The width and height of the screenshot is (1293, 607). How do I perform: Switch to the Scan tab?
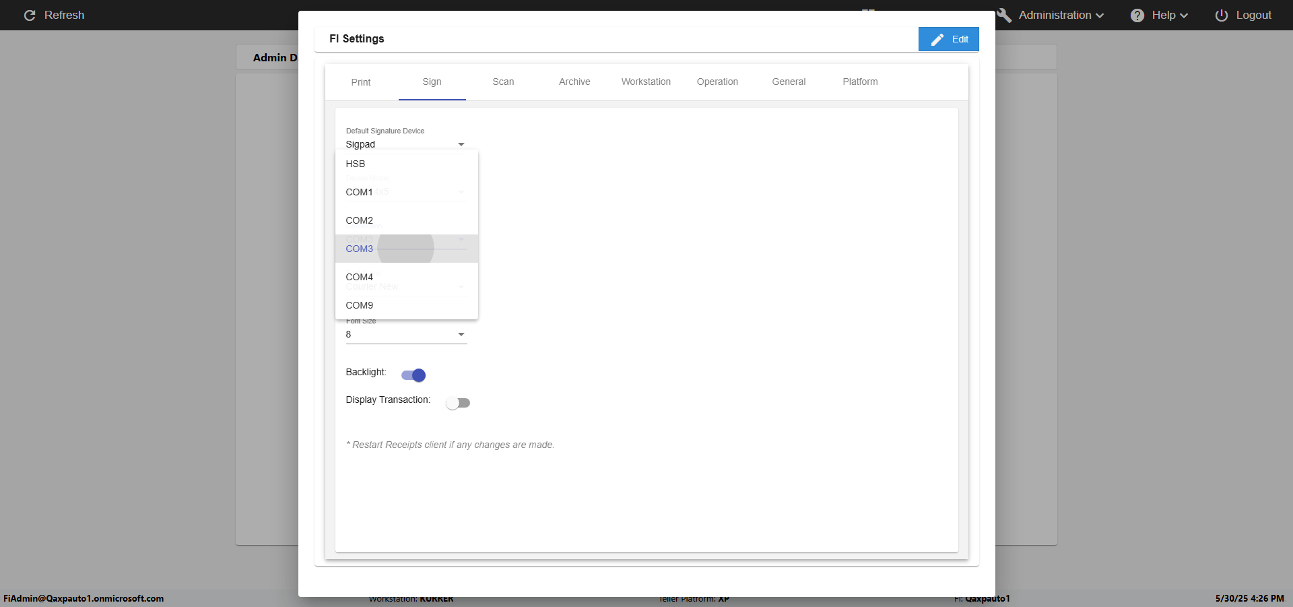[x=503, y=82]
